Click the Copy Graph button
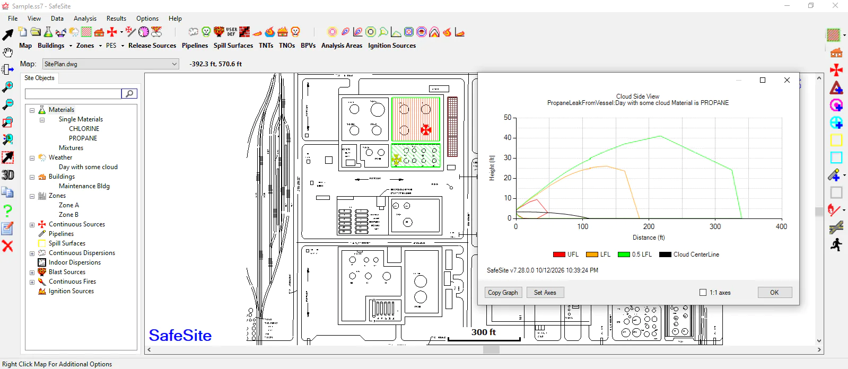Image resolution: width=848 pixels, height=369 pixels. (x=503, y=293)
